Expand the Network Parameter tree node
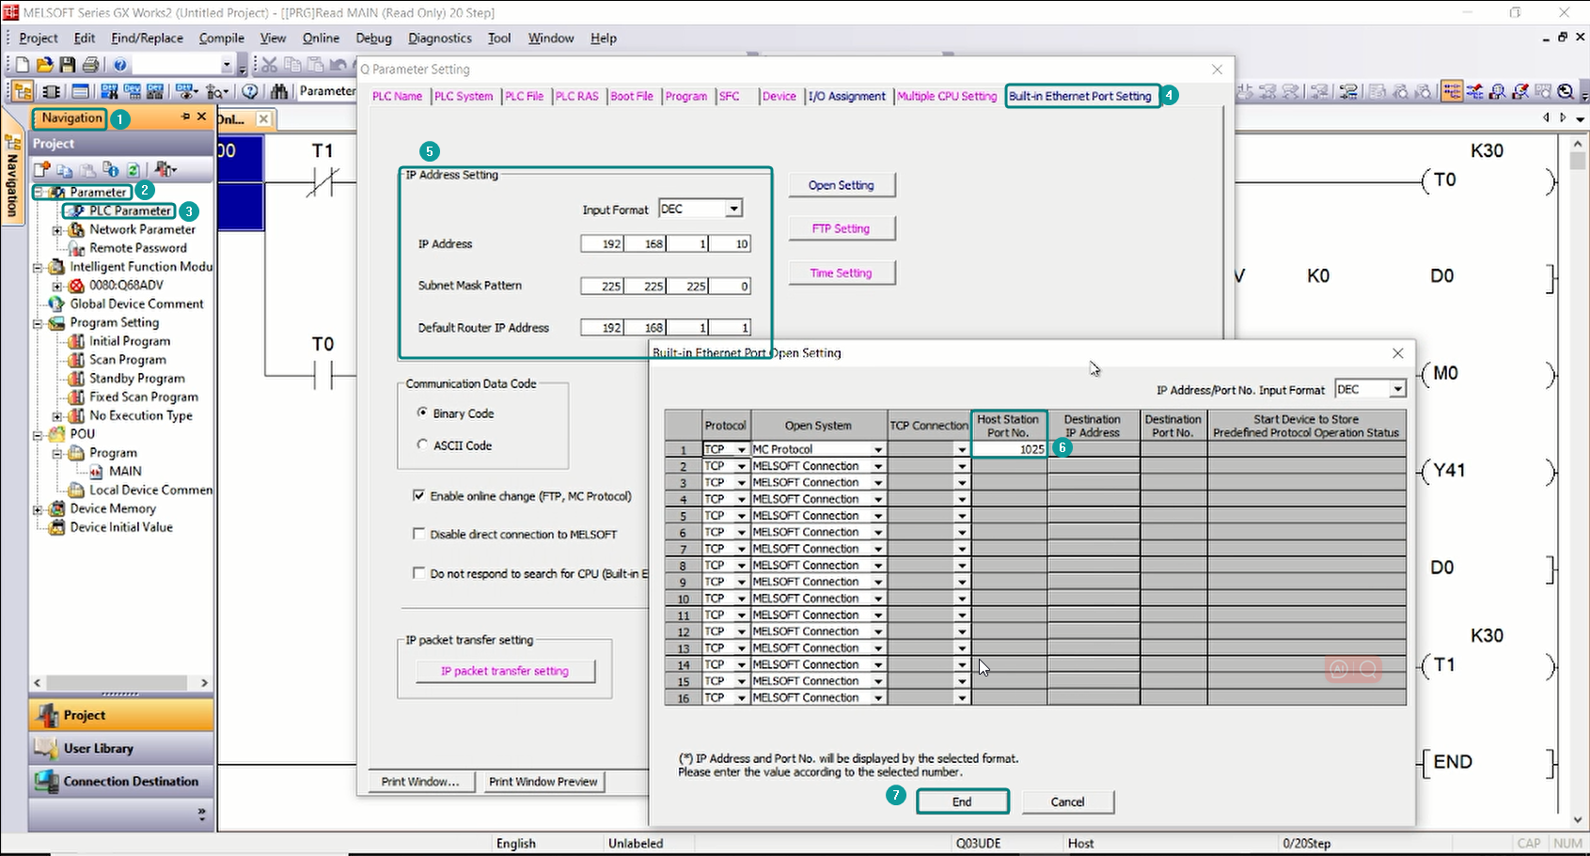 click(57, 229)
